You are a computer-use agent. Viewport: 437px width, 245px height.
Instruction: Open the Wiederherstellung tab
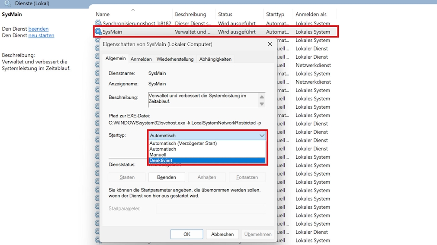pos(175,59)
